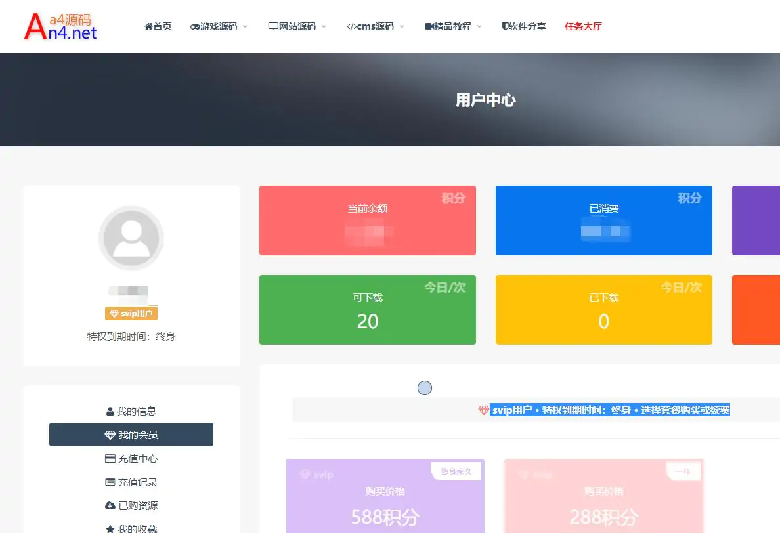Click the svip用户 badge under the avatar

[131, 313]
